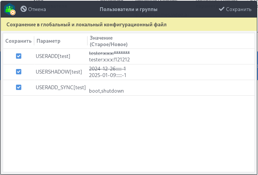Click the struck-through old value tester:x:x:x:*******
This screenshot has height=175, width=258.
click(110, 53)
